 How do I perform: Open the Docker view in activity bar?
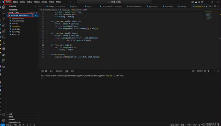tap(4, 55)
